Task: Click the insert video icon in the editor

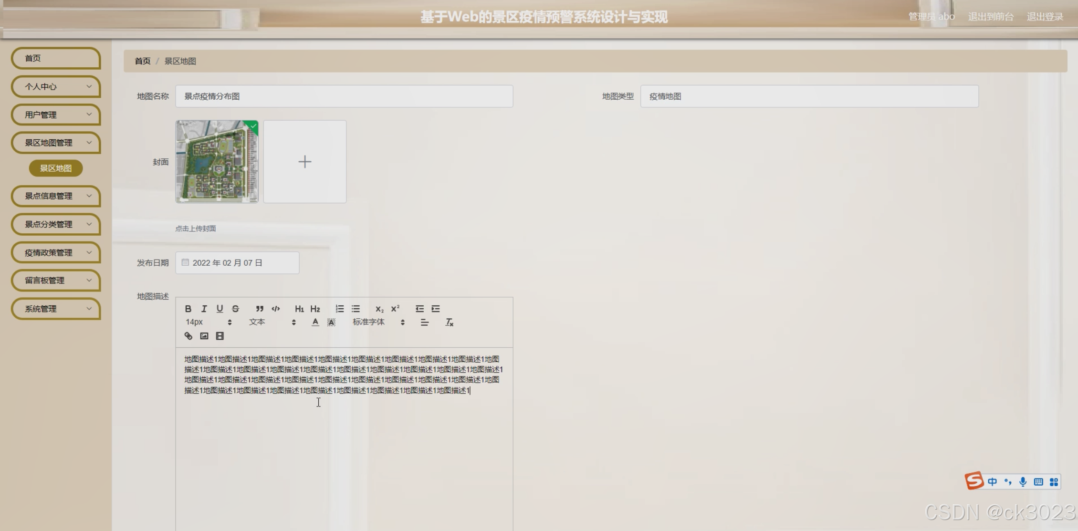Action: click(220, 336)
